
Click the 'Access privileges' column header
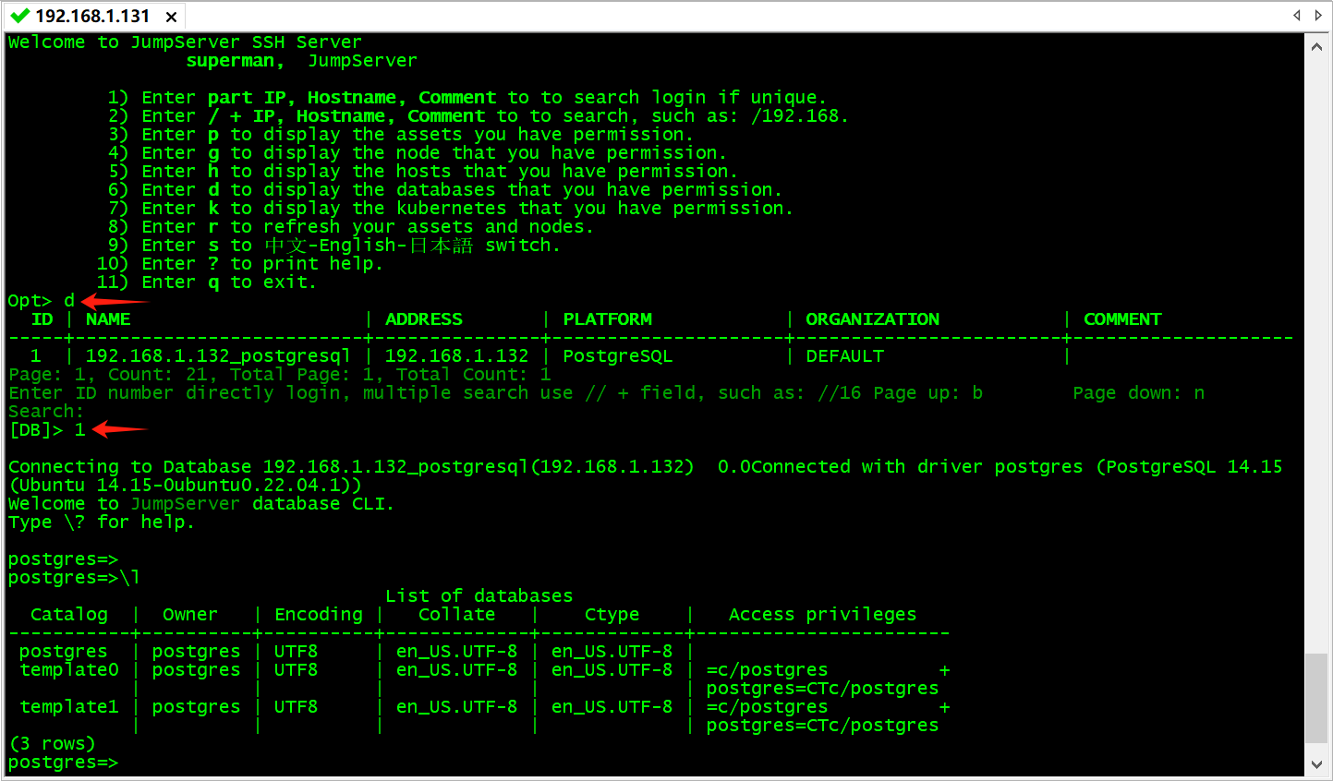coord(823,615)
